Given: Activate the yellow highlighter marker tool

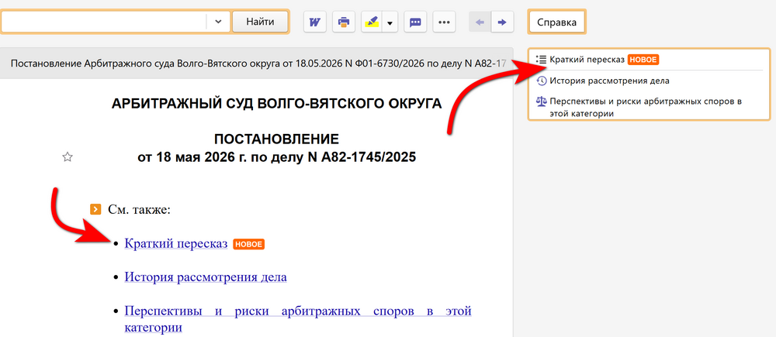Looking at the screenshot, I should pyautogui.click(x=371, y=22).
